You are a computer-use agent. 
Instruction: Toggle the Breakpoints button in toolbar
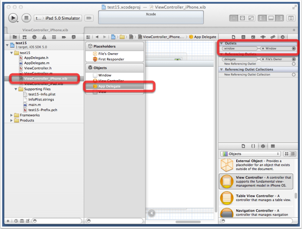tap(89, 18)
